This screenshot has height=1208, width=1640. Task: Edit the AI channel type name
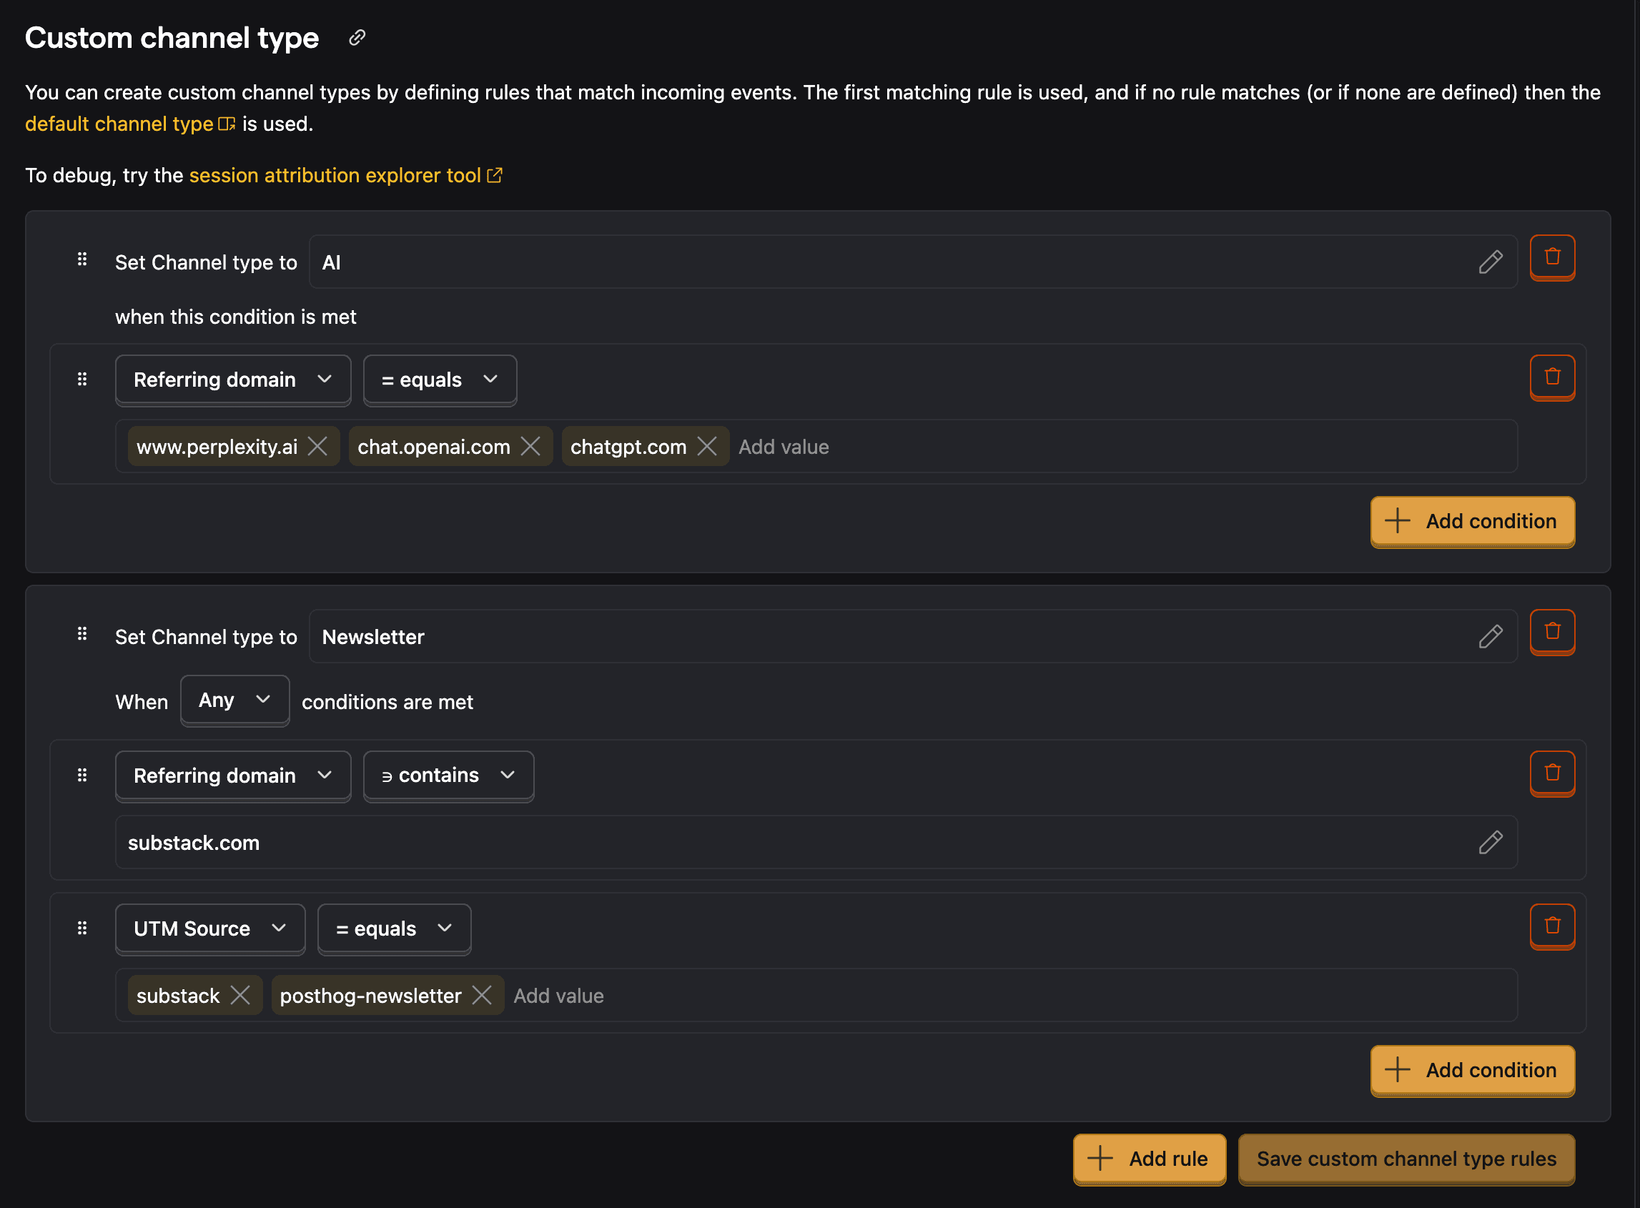1490,262
